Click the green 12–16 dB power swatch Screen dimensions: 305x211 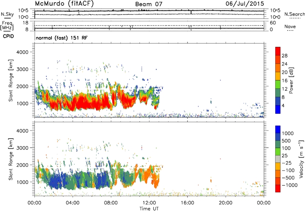click(x=278, y=85)
